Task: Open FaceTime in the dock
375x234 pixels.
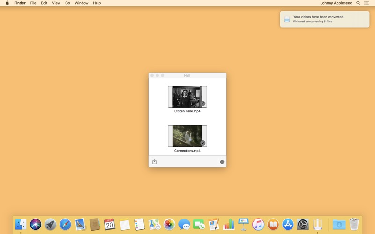Action: click(x=199, y=225)
